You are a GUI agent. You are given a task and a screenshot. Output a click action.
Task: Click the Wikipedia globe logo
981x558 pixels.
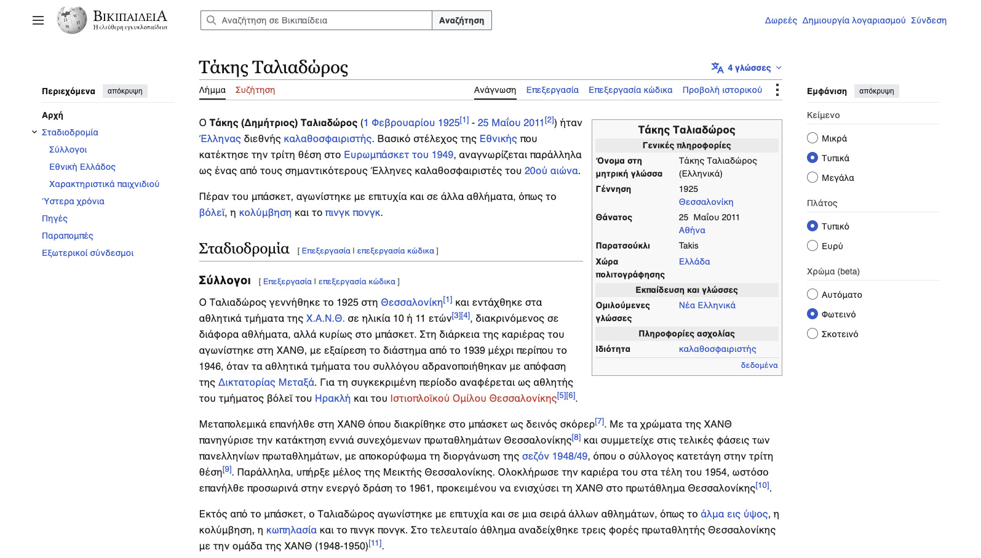(72, 20)
